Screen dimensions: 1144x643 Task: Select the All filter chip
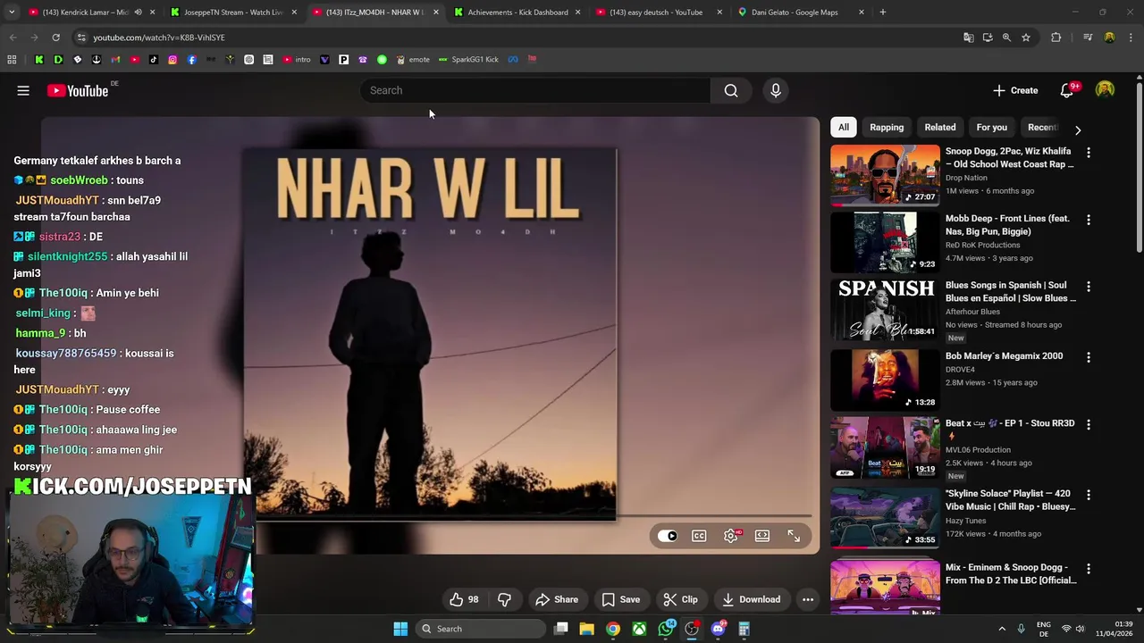pos(844,127)
